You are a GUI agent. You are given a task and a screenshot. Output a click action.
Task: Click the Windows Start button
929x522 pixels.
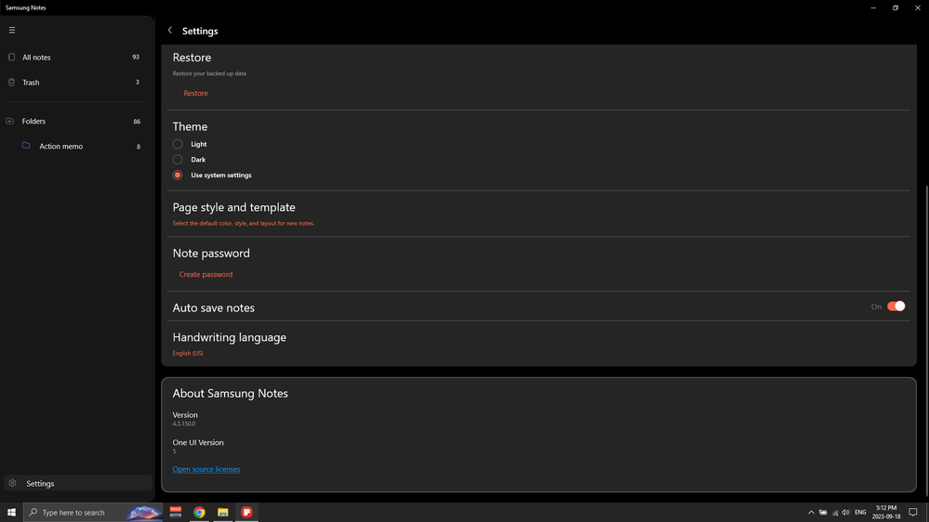point(11,513)
